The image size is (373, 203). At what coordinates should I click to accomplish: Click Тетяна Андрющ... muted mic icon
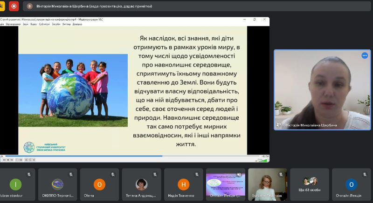155,175
